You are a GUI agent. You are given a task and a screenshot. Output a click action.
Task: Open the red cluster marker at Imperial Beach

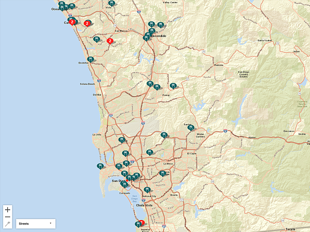[142, 222]
